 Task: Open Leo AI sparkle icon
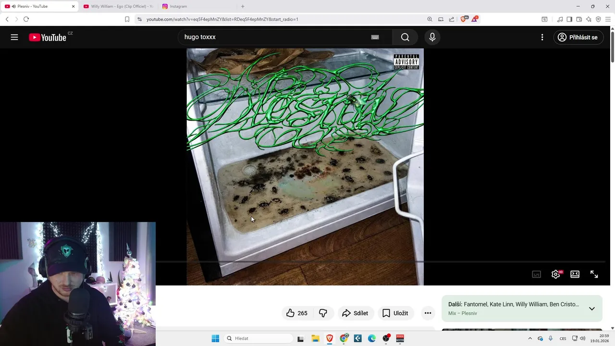589,19
